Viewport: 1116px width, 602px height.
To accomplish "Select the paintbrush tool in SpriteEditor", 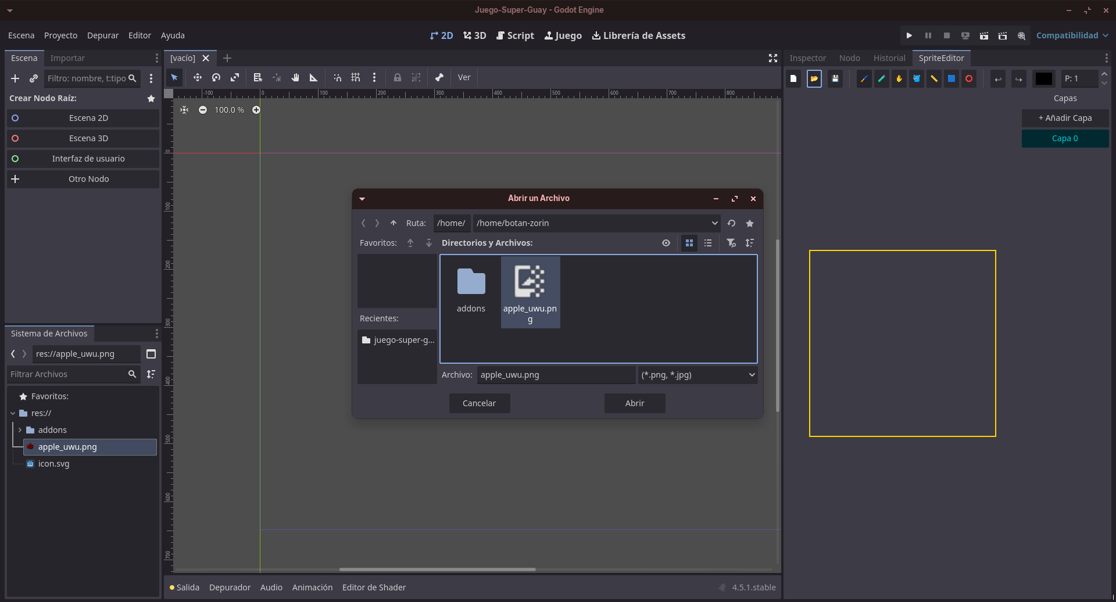I will point(864,78).
